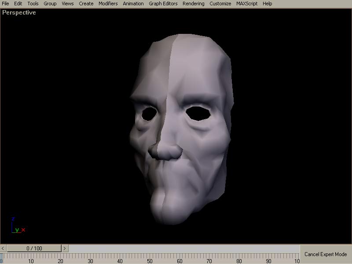
Task: Open the Rendering menu
Action: [x=194, y=4]
